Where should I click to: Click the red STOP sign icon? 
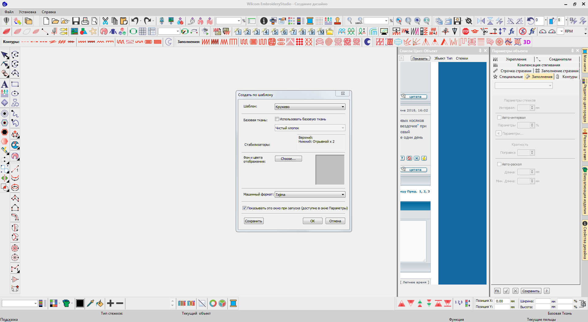(465, 31)
